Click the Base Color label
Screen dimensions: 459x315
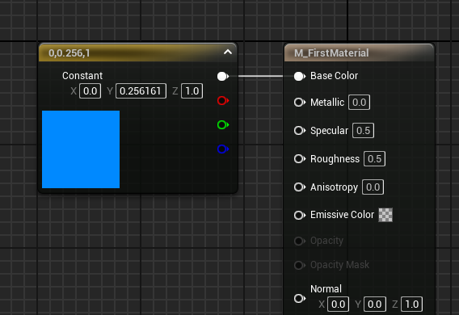(x=334, y=76)
